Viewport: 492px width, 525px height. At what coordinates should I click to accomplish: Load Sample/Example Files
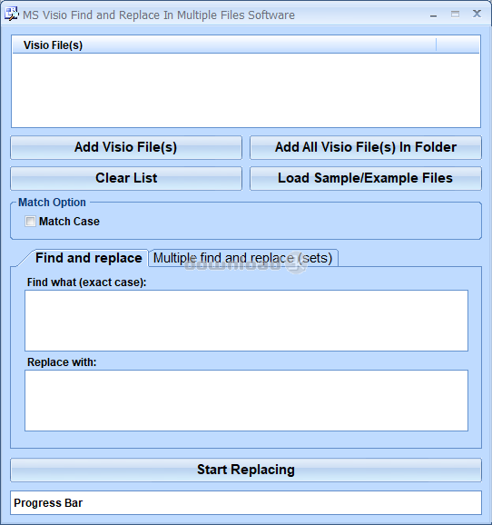pyautogui.click(x=366, y=178)
